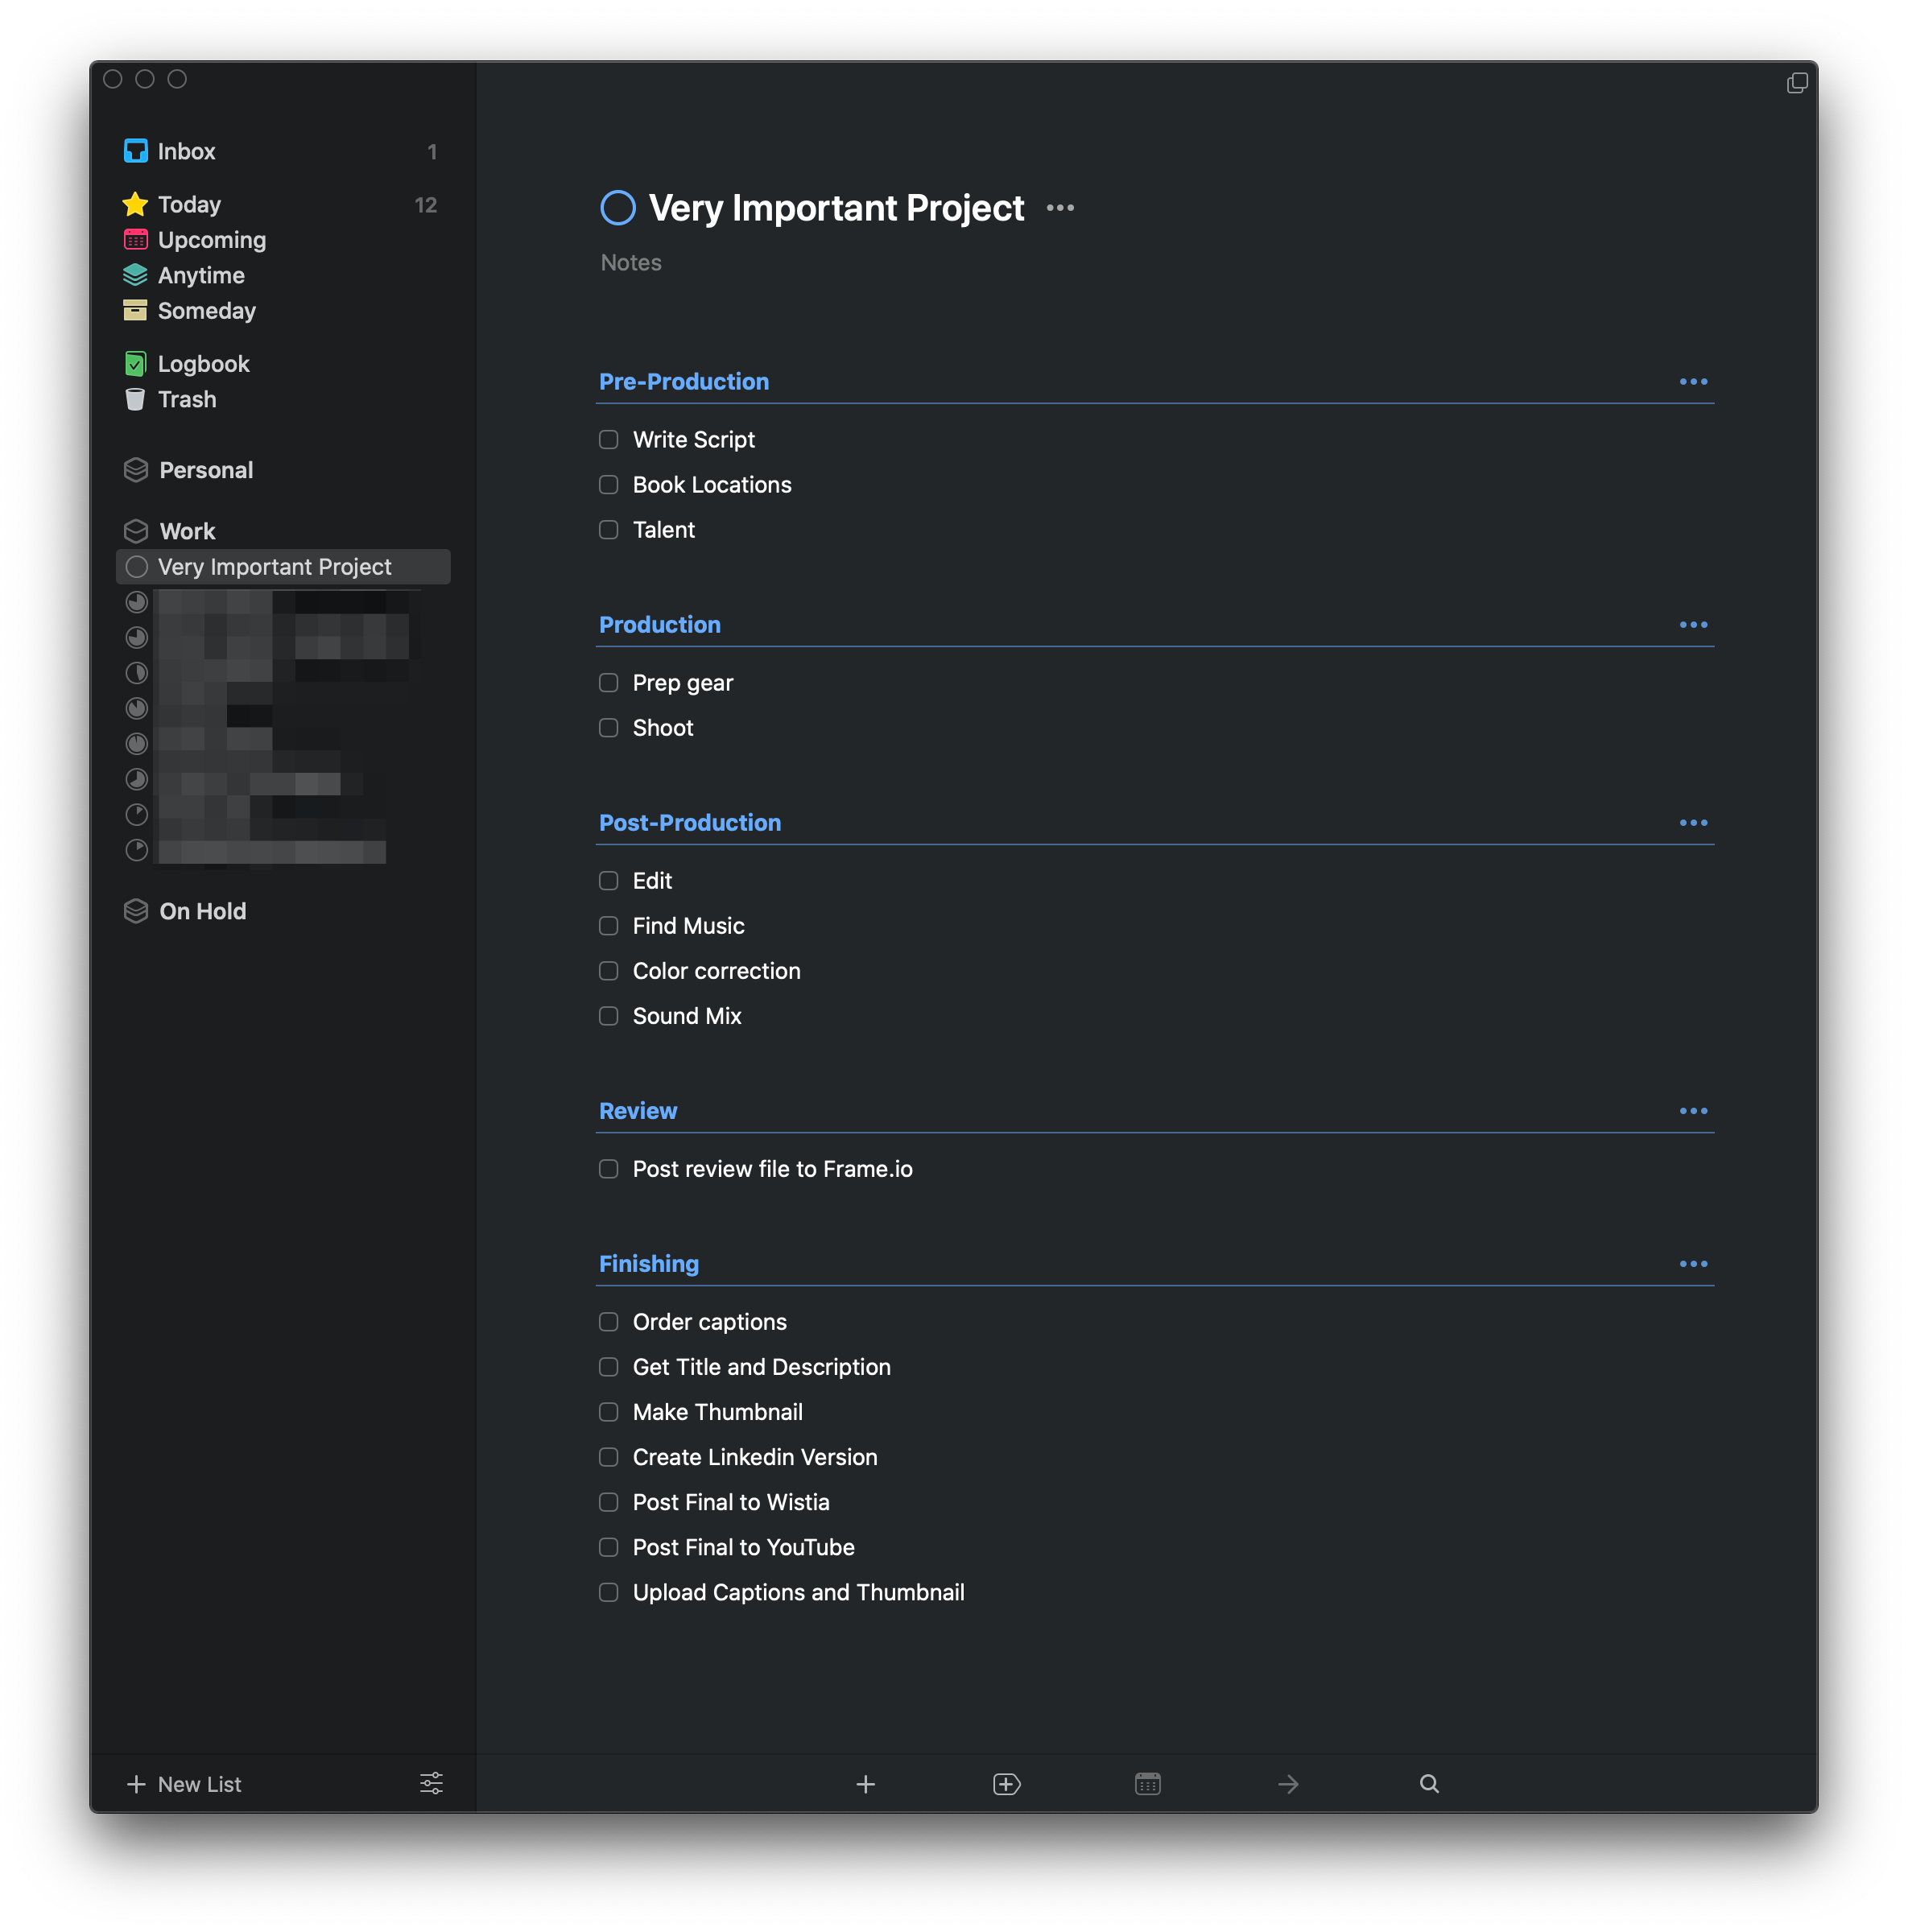Tick the Find Music checkbox
Screen dimensions: 1908x1932
[608, 926]
